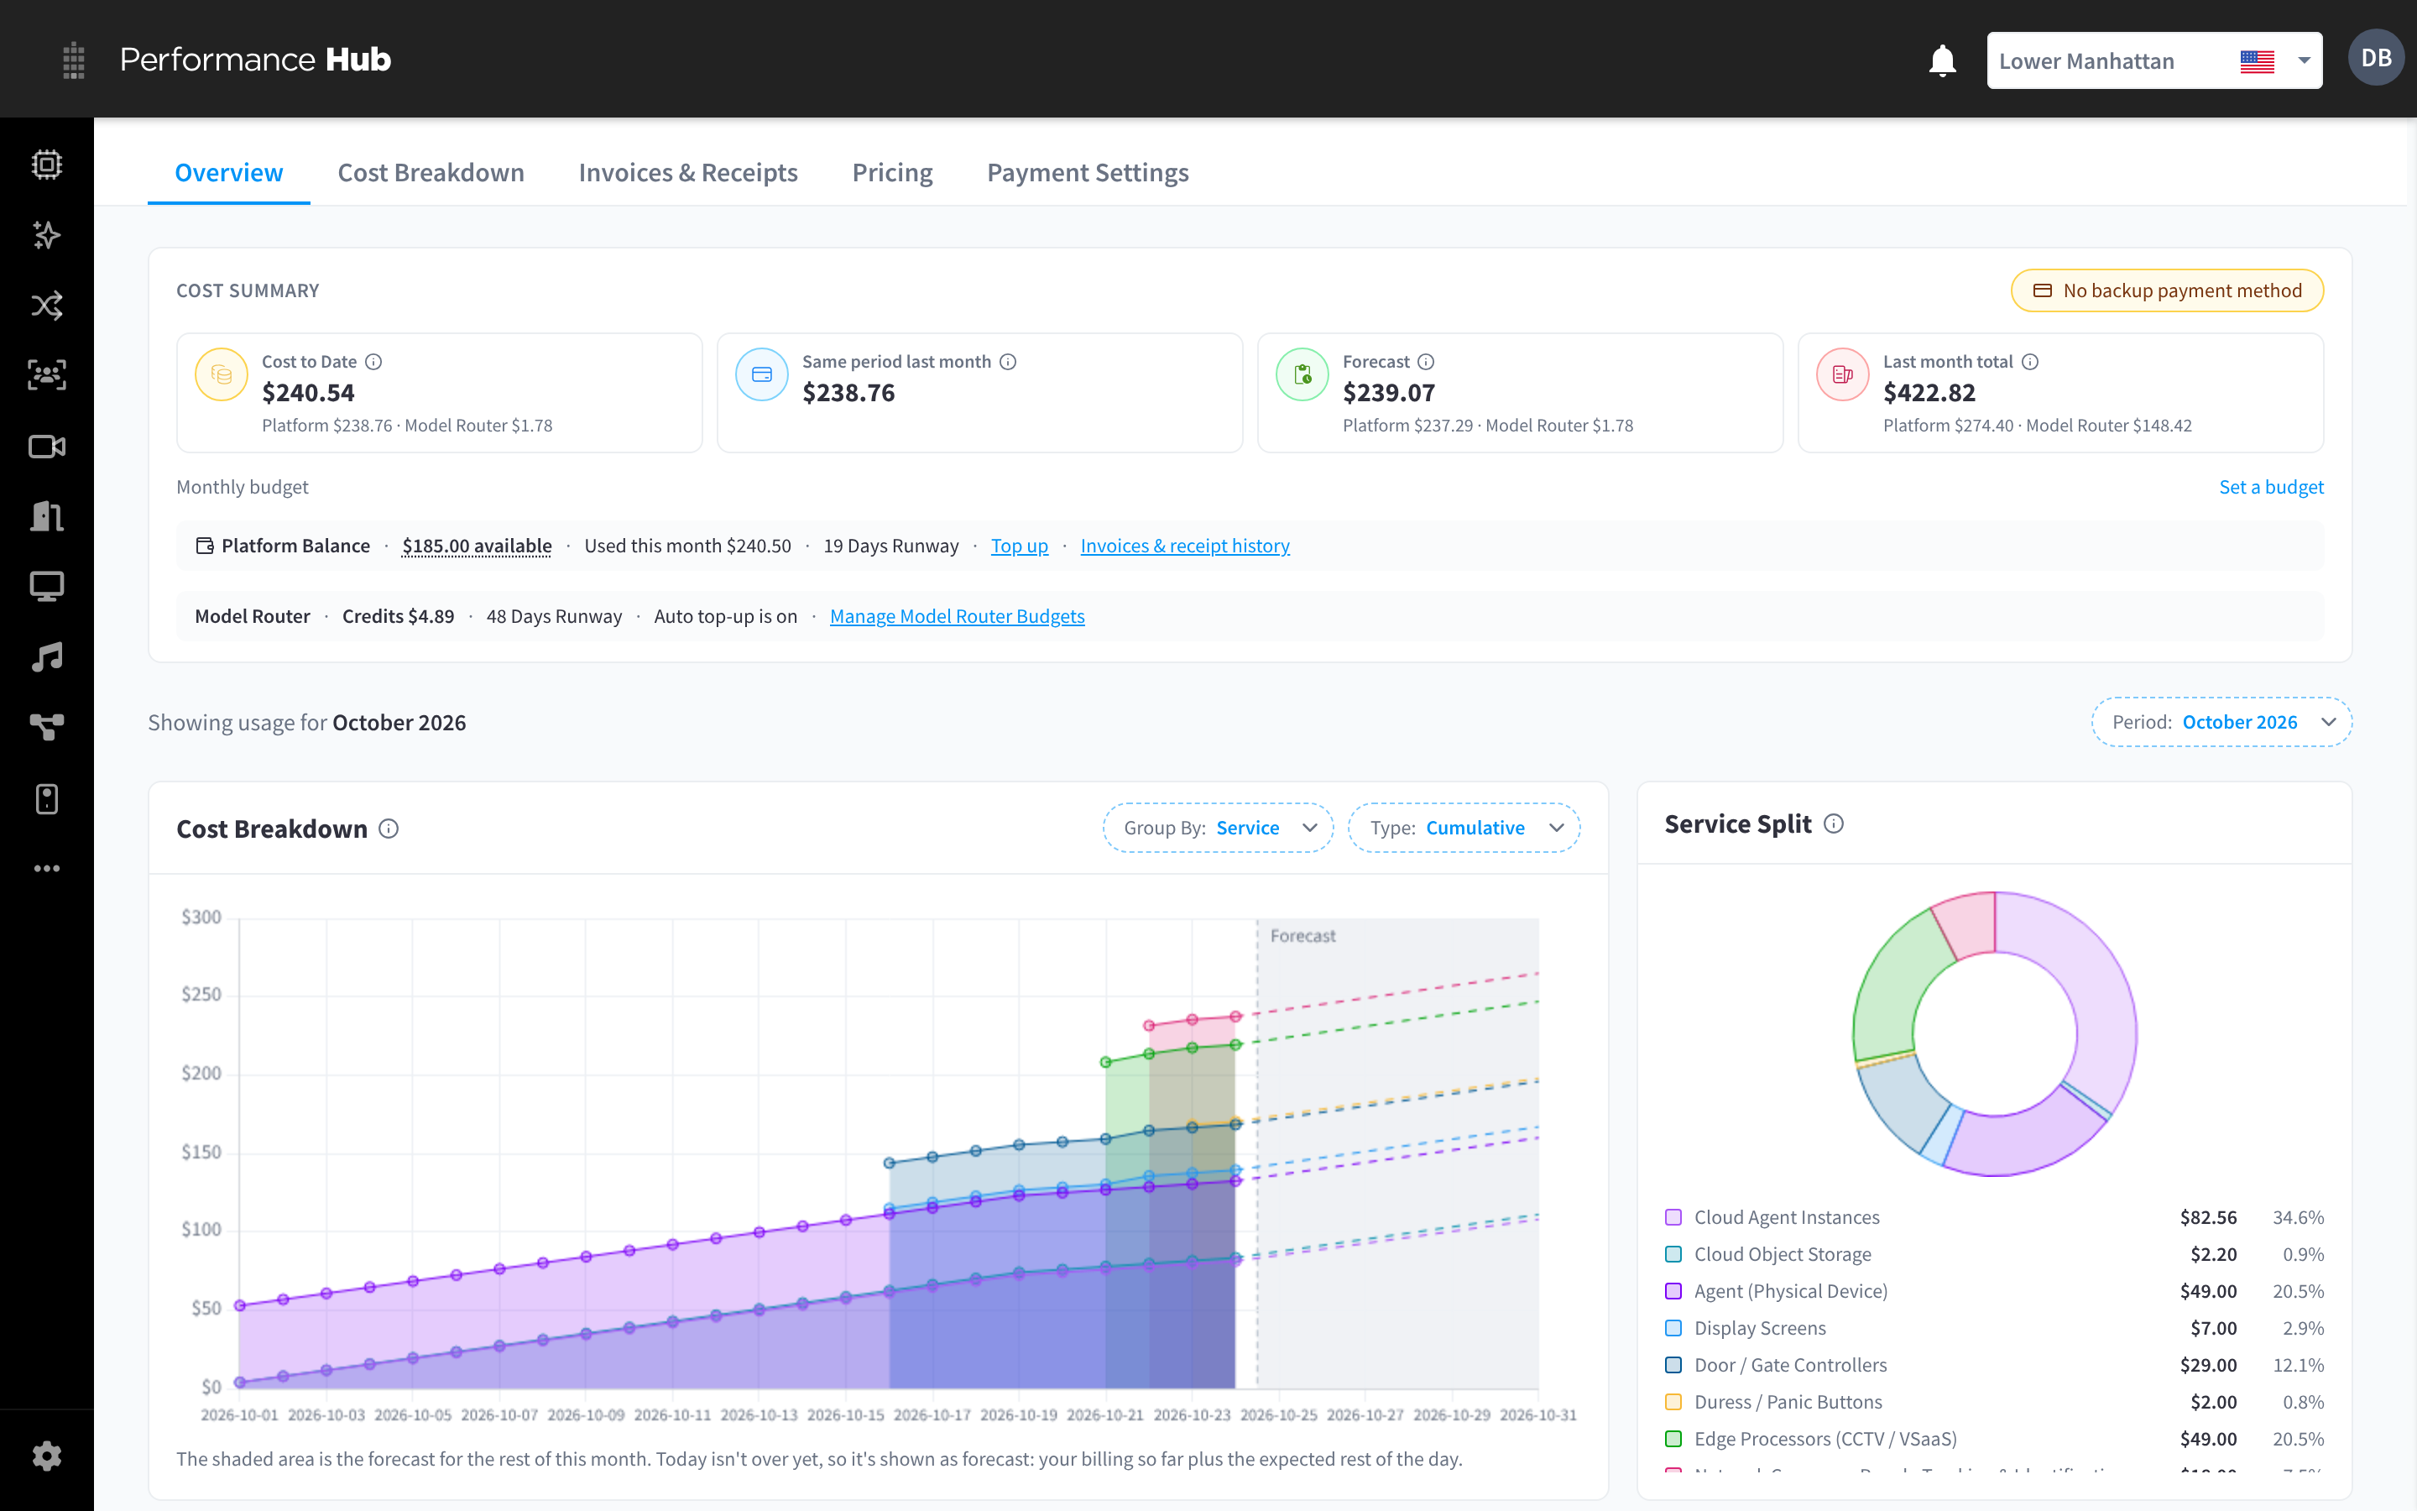The image size is (2417, 1511).
Task: Open the Payment Settings tab
Action: 1088,173
